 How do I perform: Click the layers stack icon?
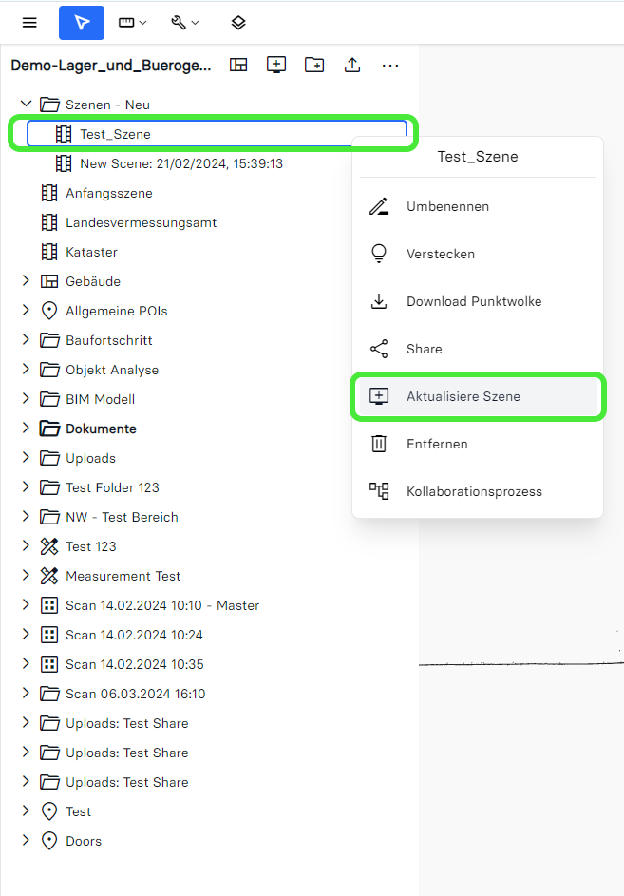pyautogui.click(x=238, y=23)
